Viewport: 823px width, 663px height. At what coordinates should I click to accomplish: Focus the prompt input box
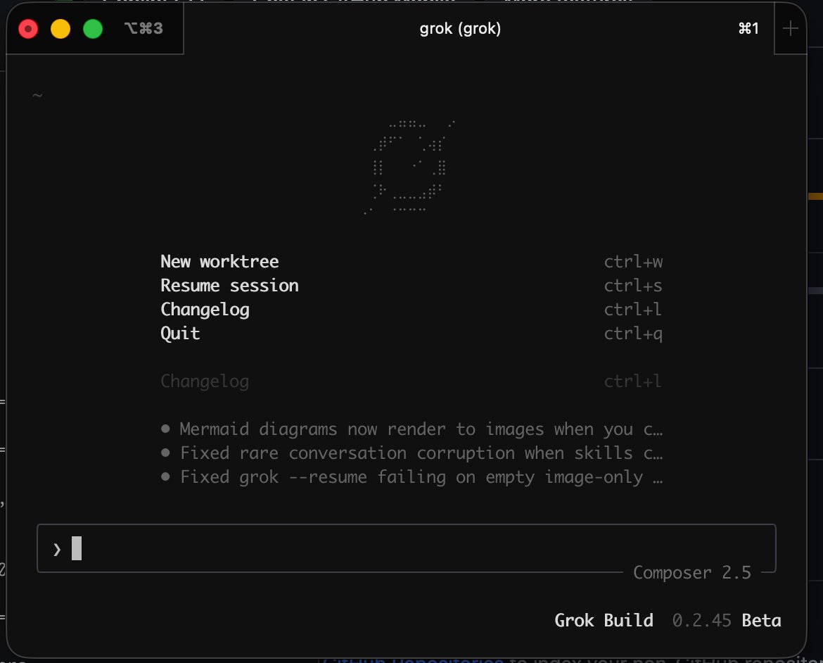click(x=407, y=548)
